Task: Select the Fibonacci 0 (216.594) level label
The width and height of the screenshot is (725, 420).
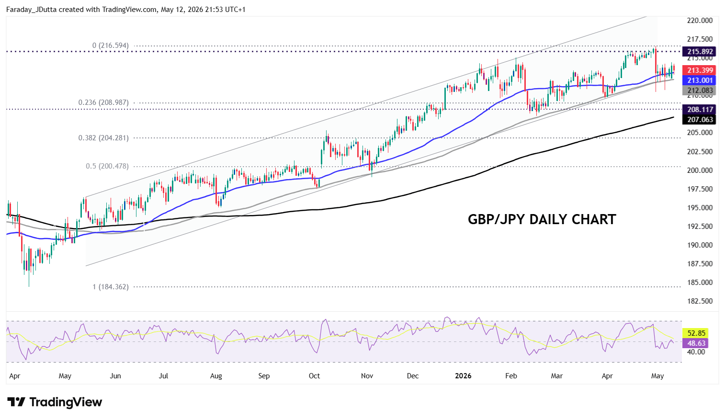Action: tap(111, 45)
